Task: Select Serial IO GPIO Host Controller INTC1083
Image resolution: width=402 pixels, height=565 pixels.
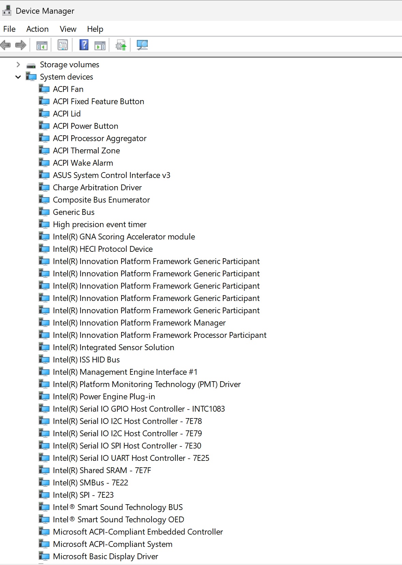Action: (139, 409)
